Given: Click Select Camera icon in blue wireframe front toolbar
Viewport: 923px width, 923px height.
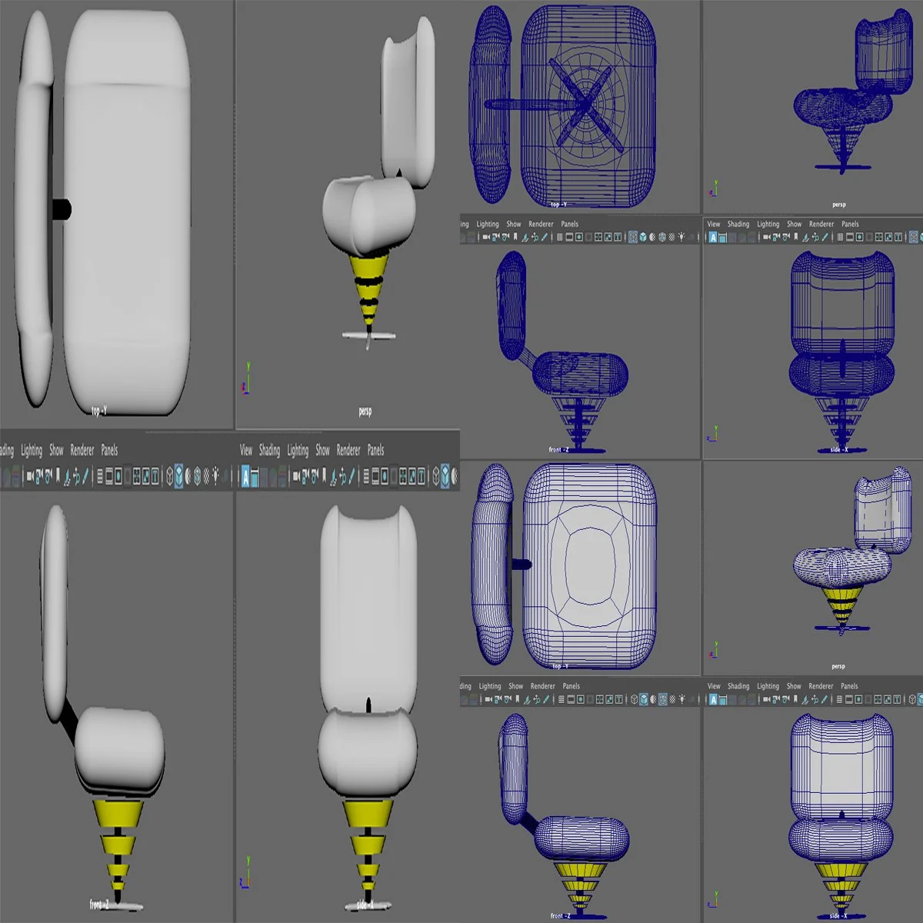Looking at the screenshot, I should [486, 237].
